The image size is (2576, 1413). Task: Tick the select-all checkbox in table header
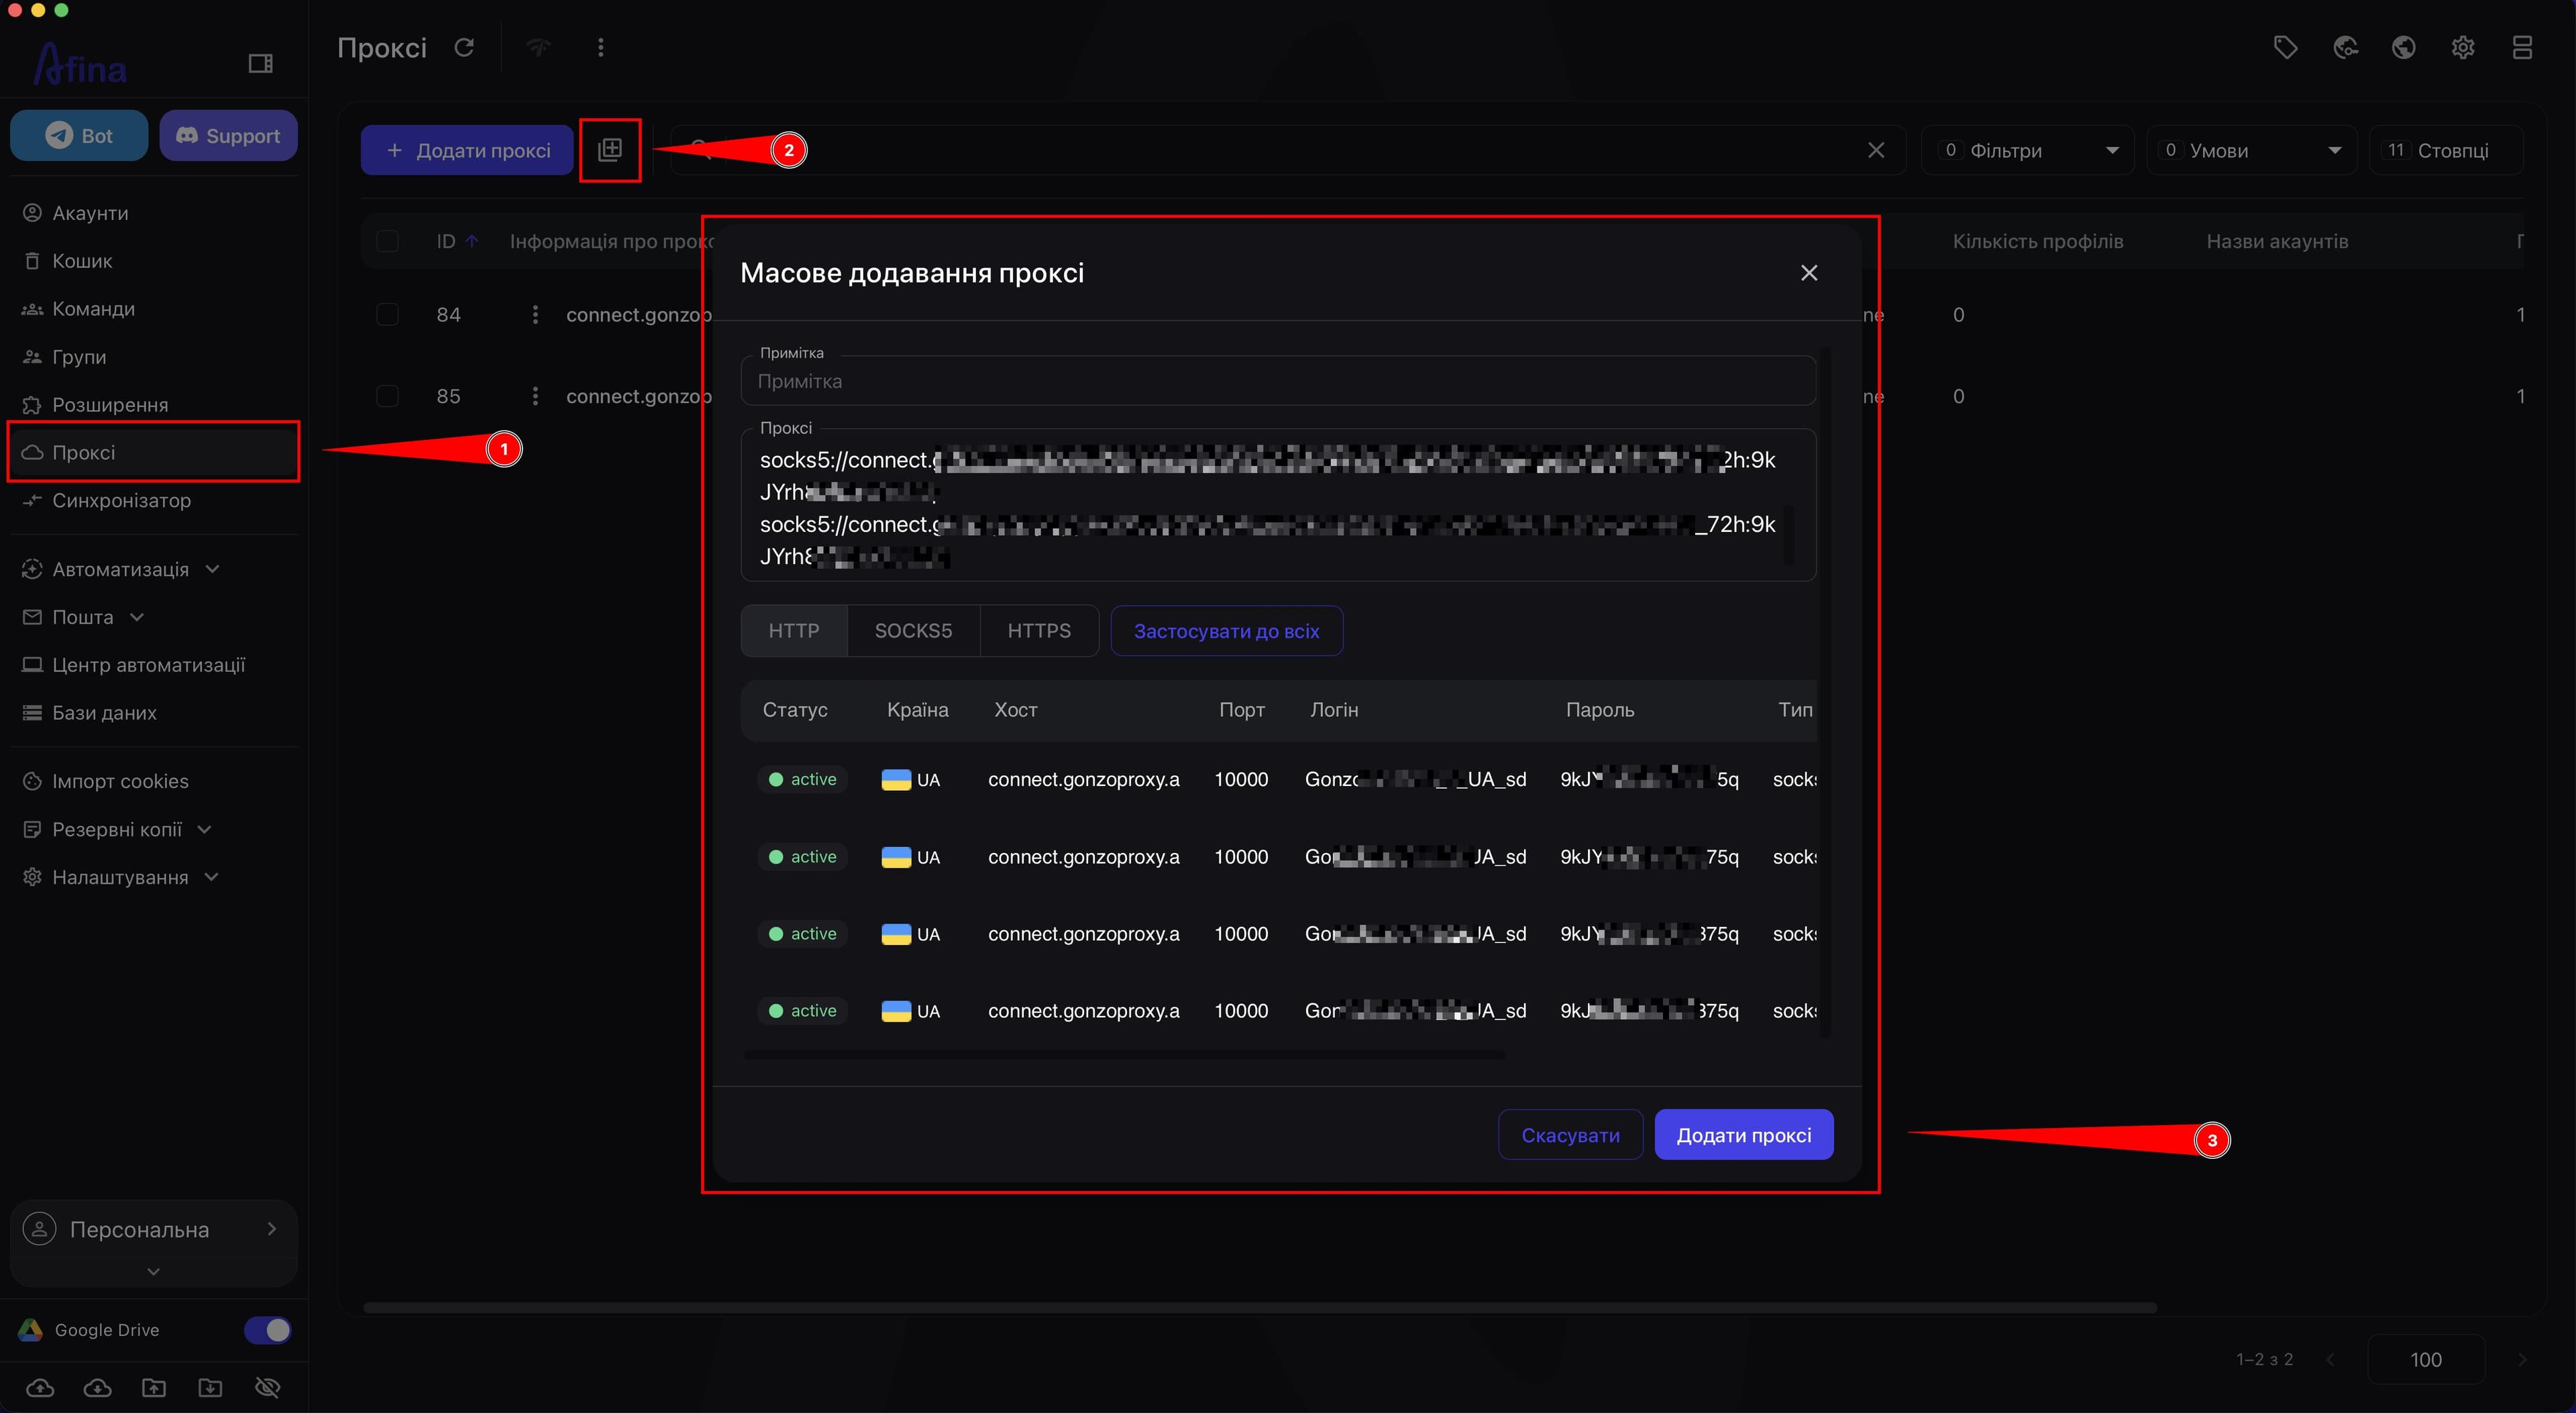coord(387,241)
